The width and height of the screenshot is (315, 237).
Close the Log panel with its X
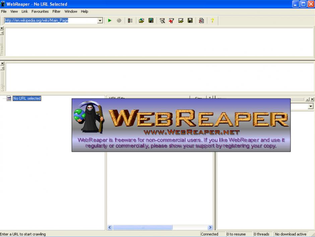coord(2,63)
